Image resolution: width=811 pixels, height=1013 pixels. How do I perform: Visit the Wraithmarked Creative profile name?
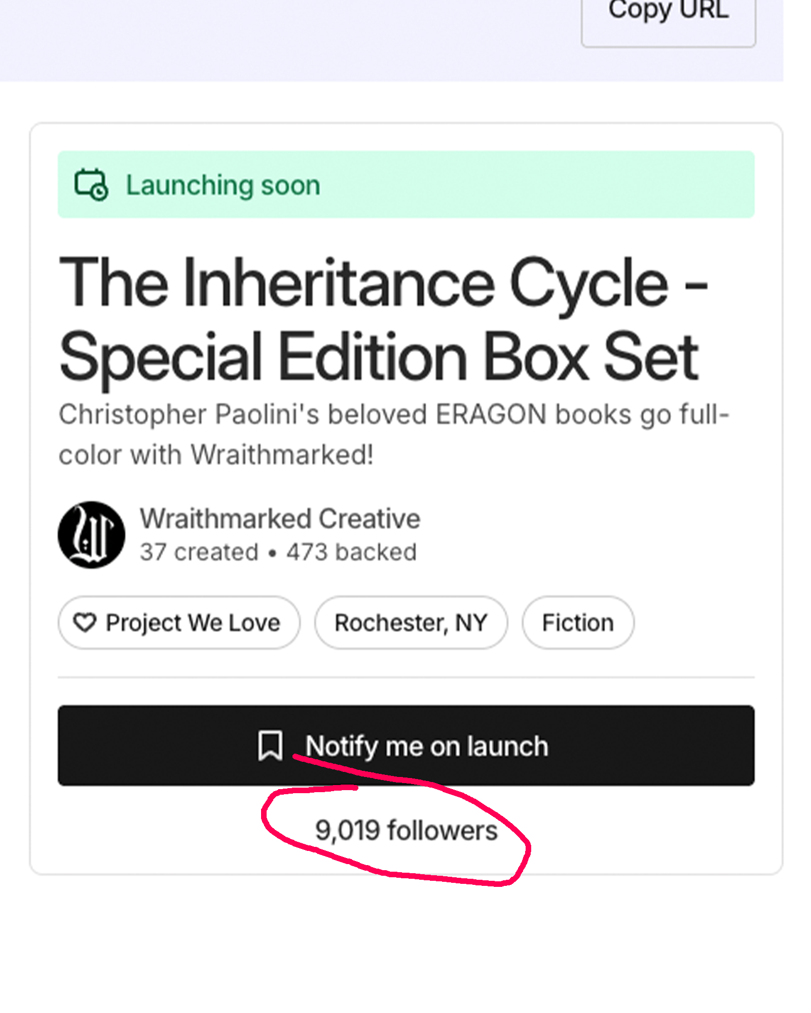(280, 519)
